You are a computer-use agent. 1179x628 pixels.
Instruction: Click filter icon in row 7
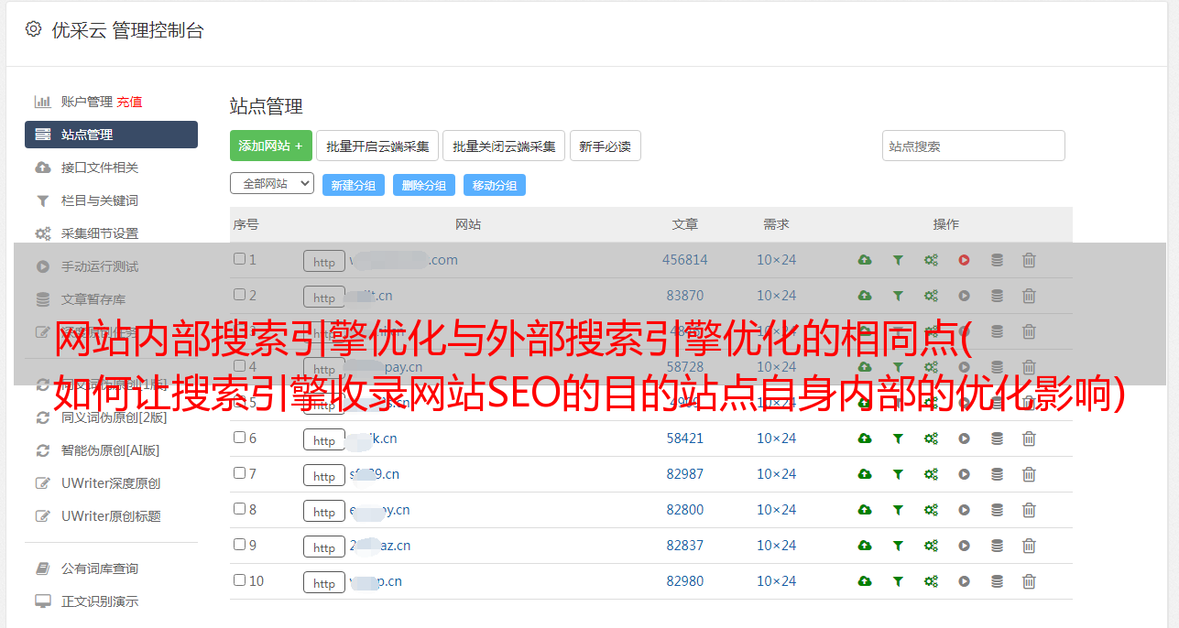[x=898, y=474]
